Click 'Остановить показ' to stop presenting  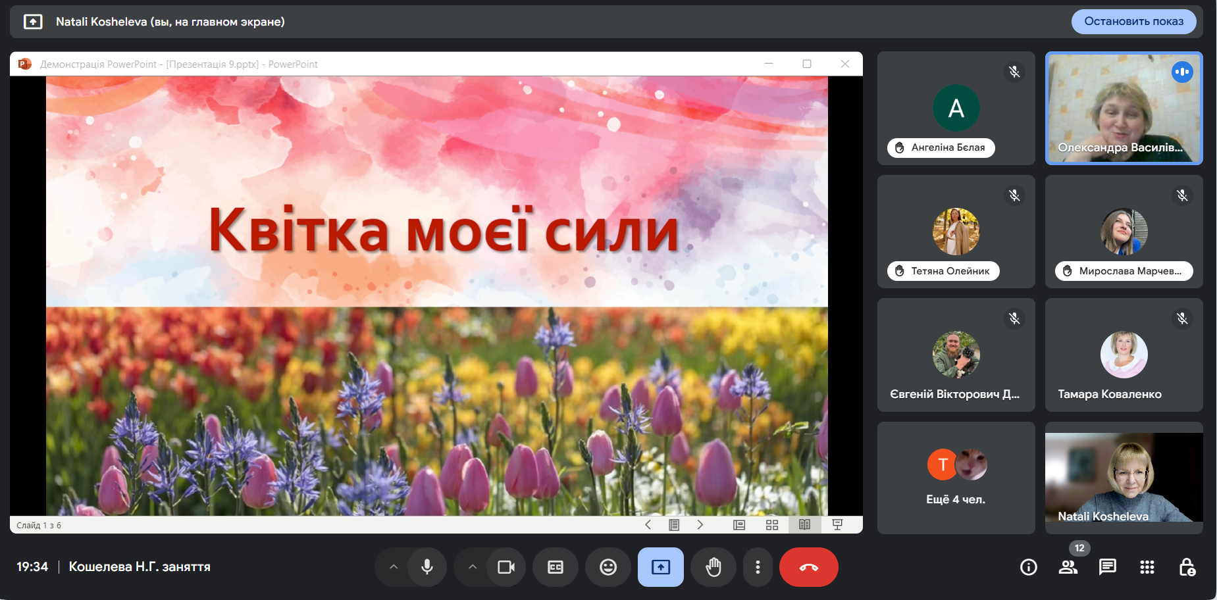tap(1133, 22)
